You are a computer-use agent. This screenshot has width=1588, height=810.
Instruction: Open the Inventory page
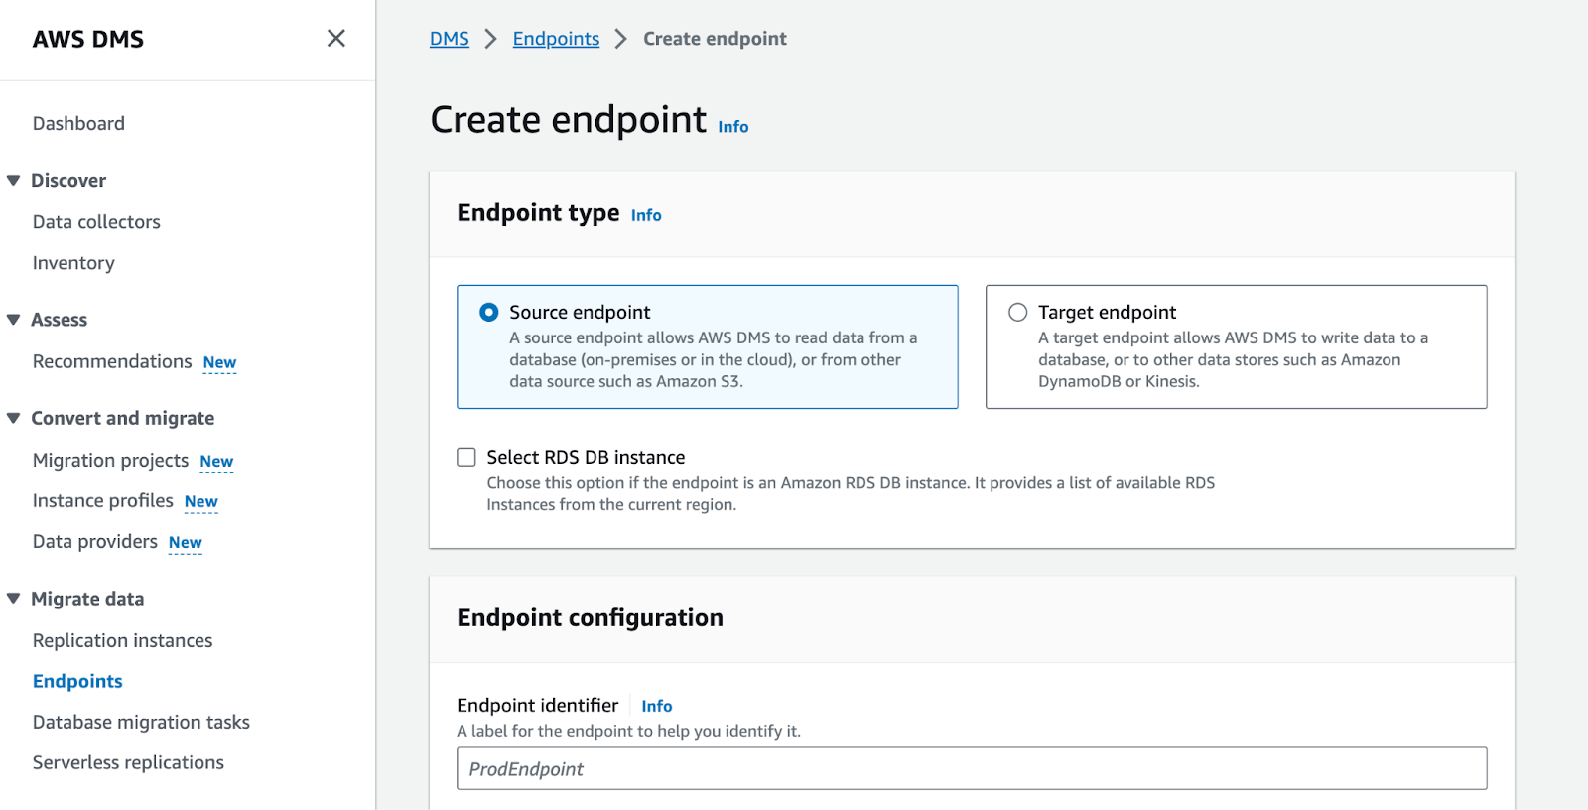(x=73, y=263)
